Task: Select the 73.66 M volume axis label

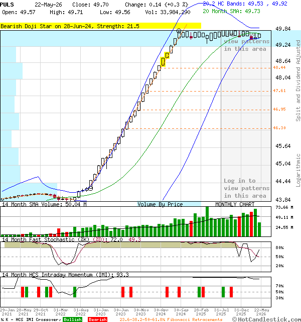Action: (284, 207)
